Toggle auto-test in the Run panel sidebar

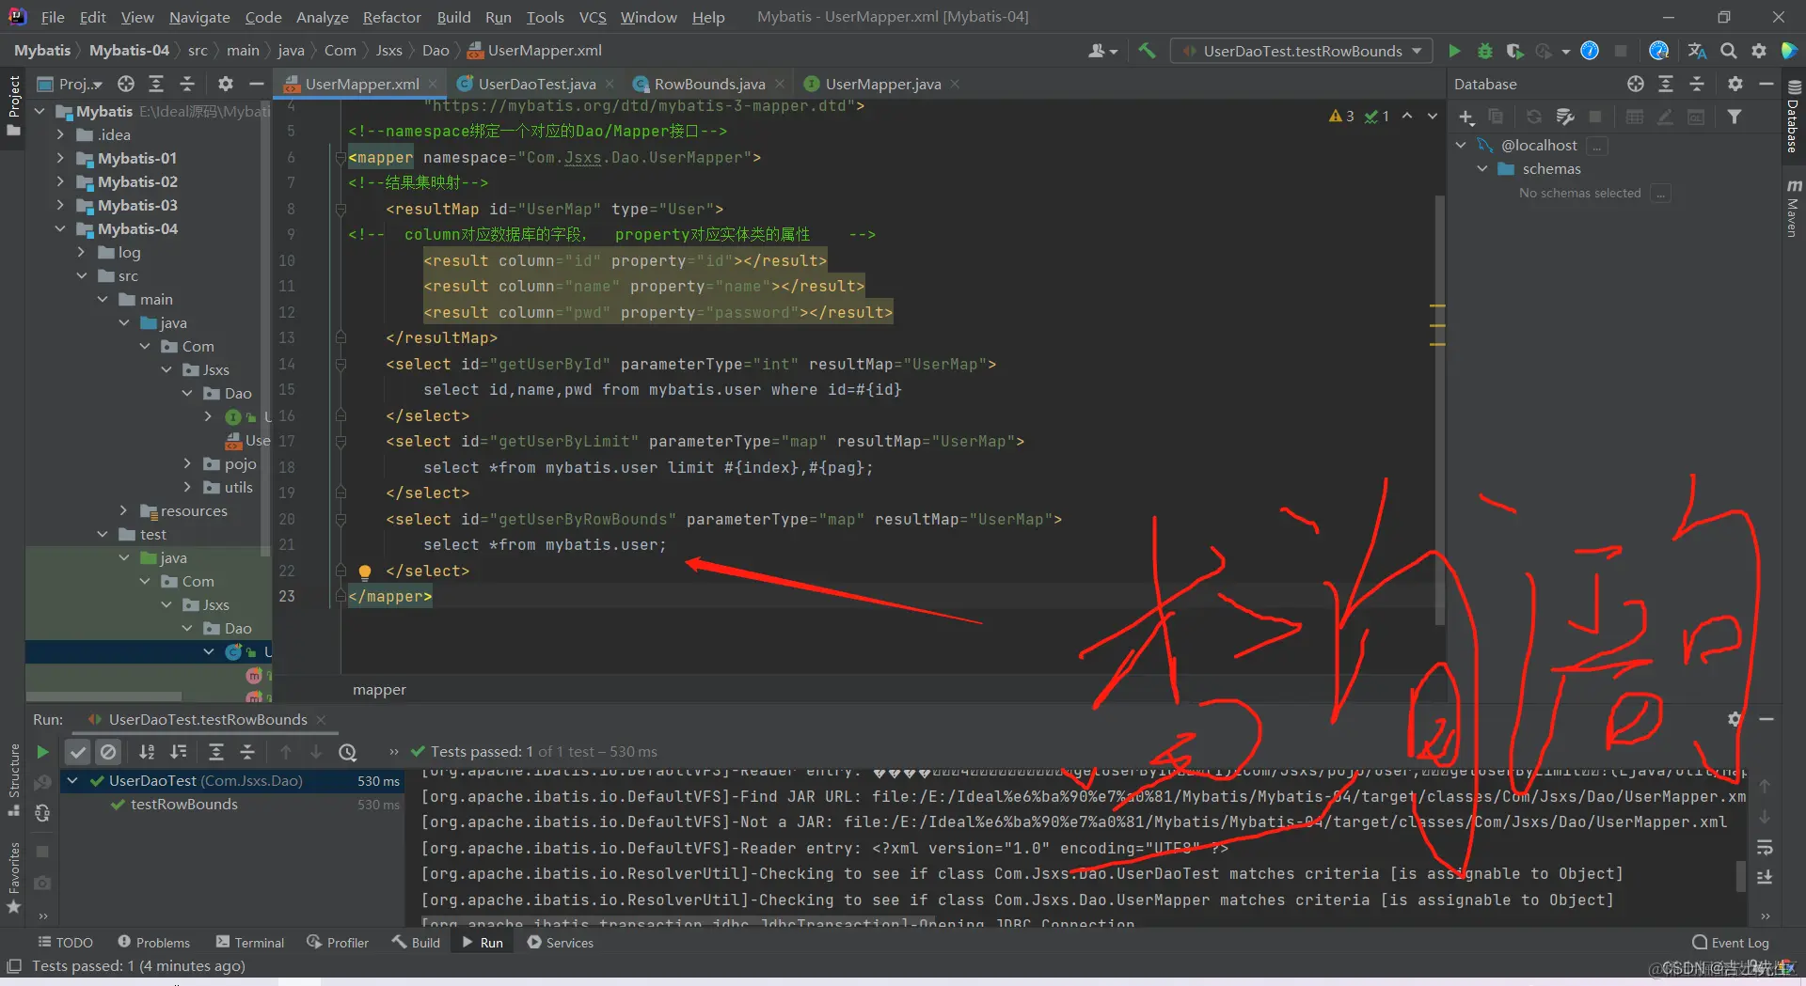pos(42,813)
